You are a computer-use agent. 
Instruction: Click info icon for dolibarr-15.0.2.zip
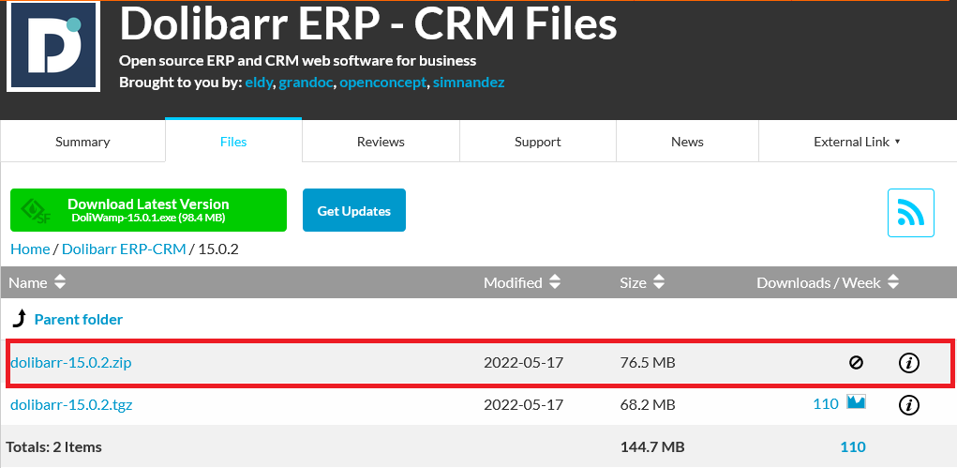pos(909,363)
